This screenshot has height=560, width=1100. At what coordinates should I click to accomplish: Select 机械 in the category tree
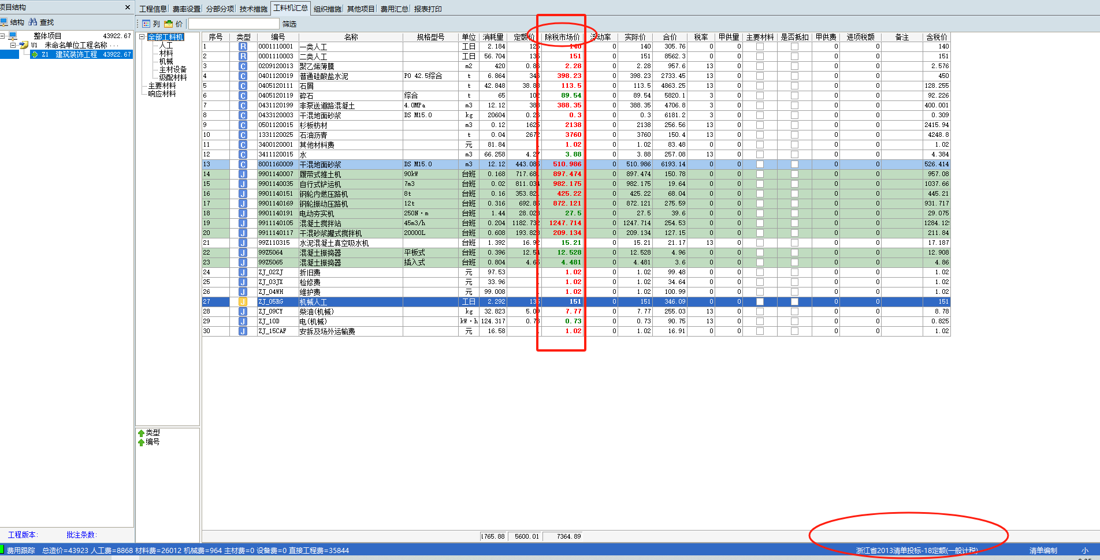click(166, 61)
